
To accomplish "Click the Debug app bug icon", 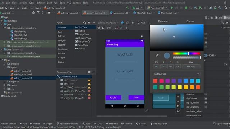I will tap(186, 8).
